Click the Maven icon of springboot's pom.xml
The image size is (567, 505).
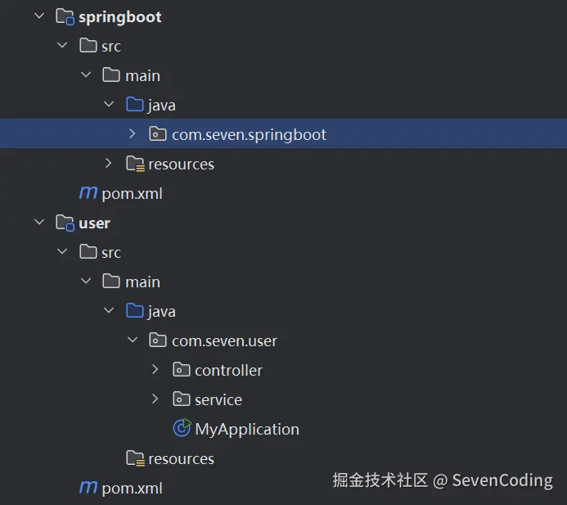pyautogui.click(x=88, y=193)
